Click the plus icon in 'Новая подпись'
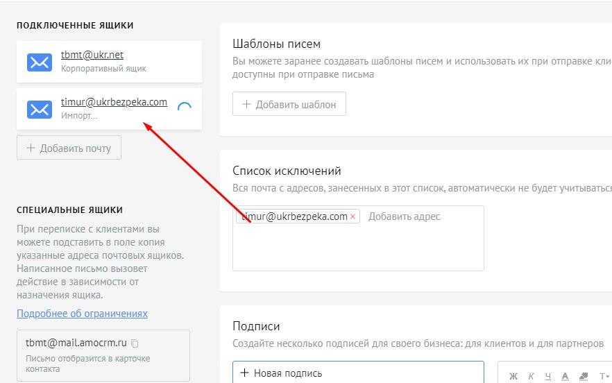The image size is (612, 383). 244,373
